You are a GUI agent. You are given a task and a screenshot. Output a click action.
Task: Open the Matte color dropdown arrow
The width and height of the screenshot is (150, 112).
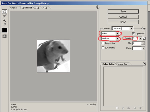pyautogui.click(x=143, y=48)
